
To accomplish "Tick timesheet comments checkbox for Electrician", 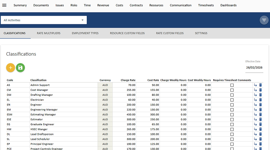I will point(232,100).
